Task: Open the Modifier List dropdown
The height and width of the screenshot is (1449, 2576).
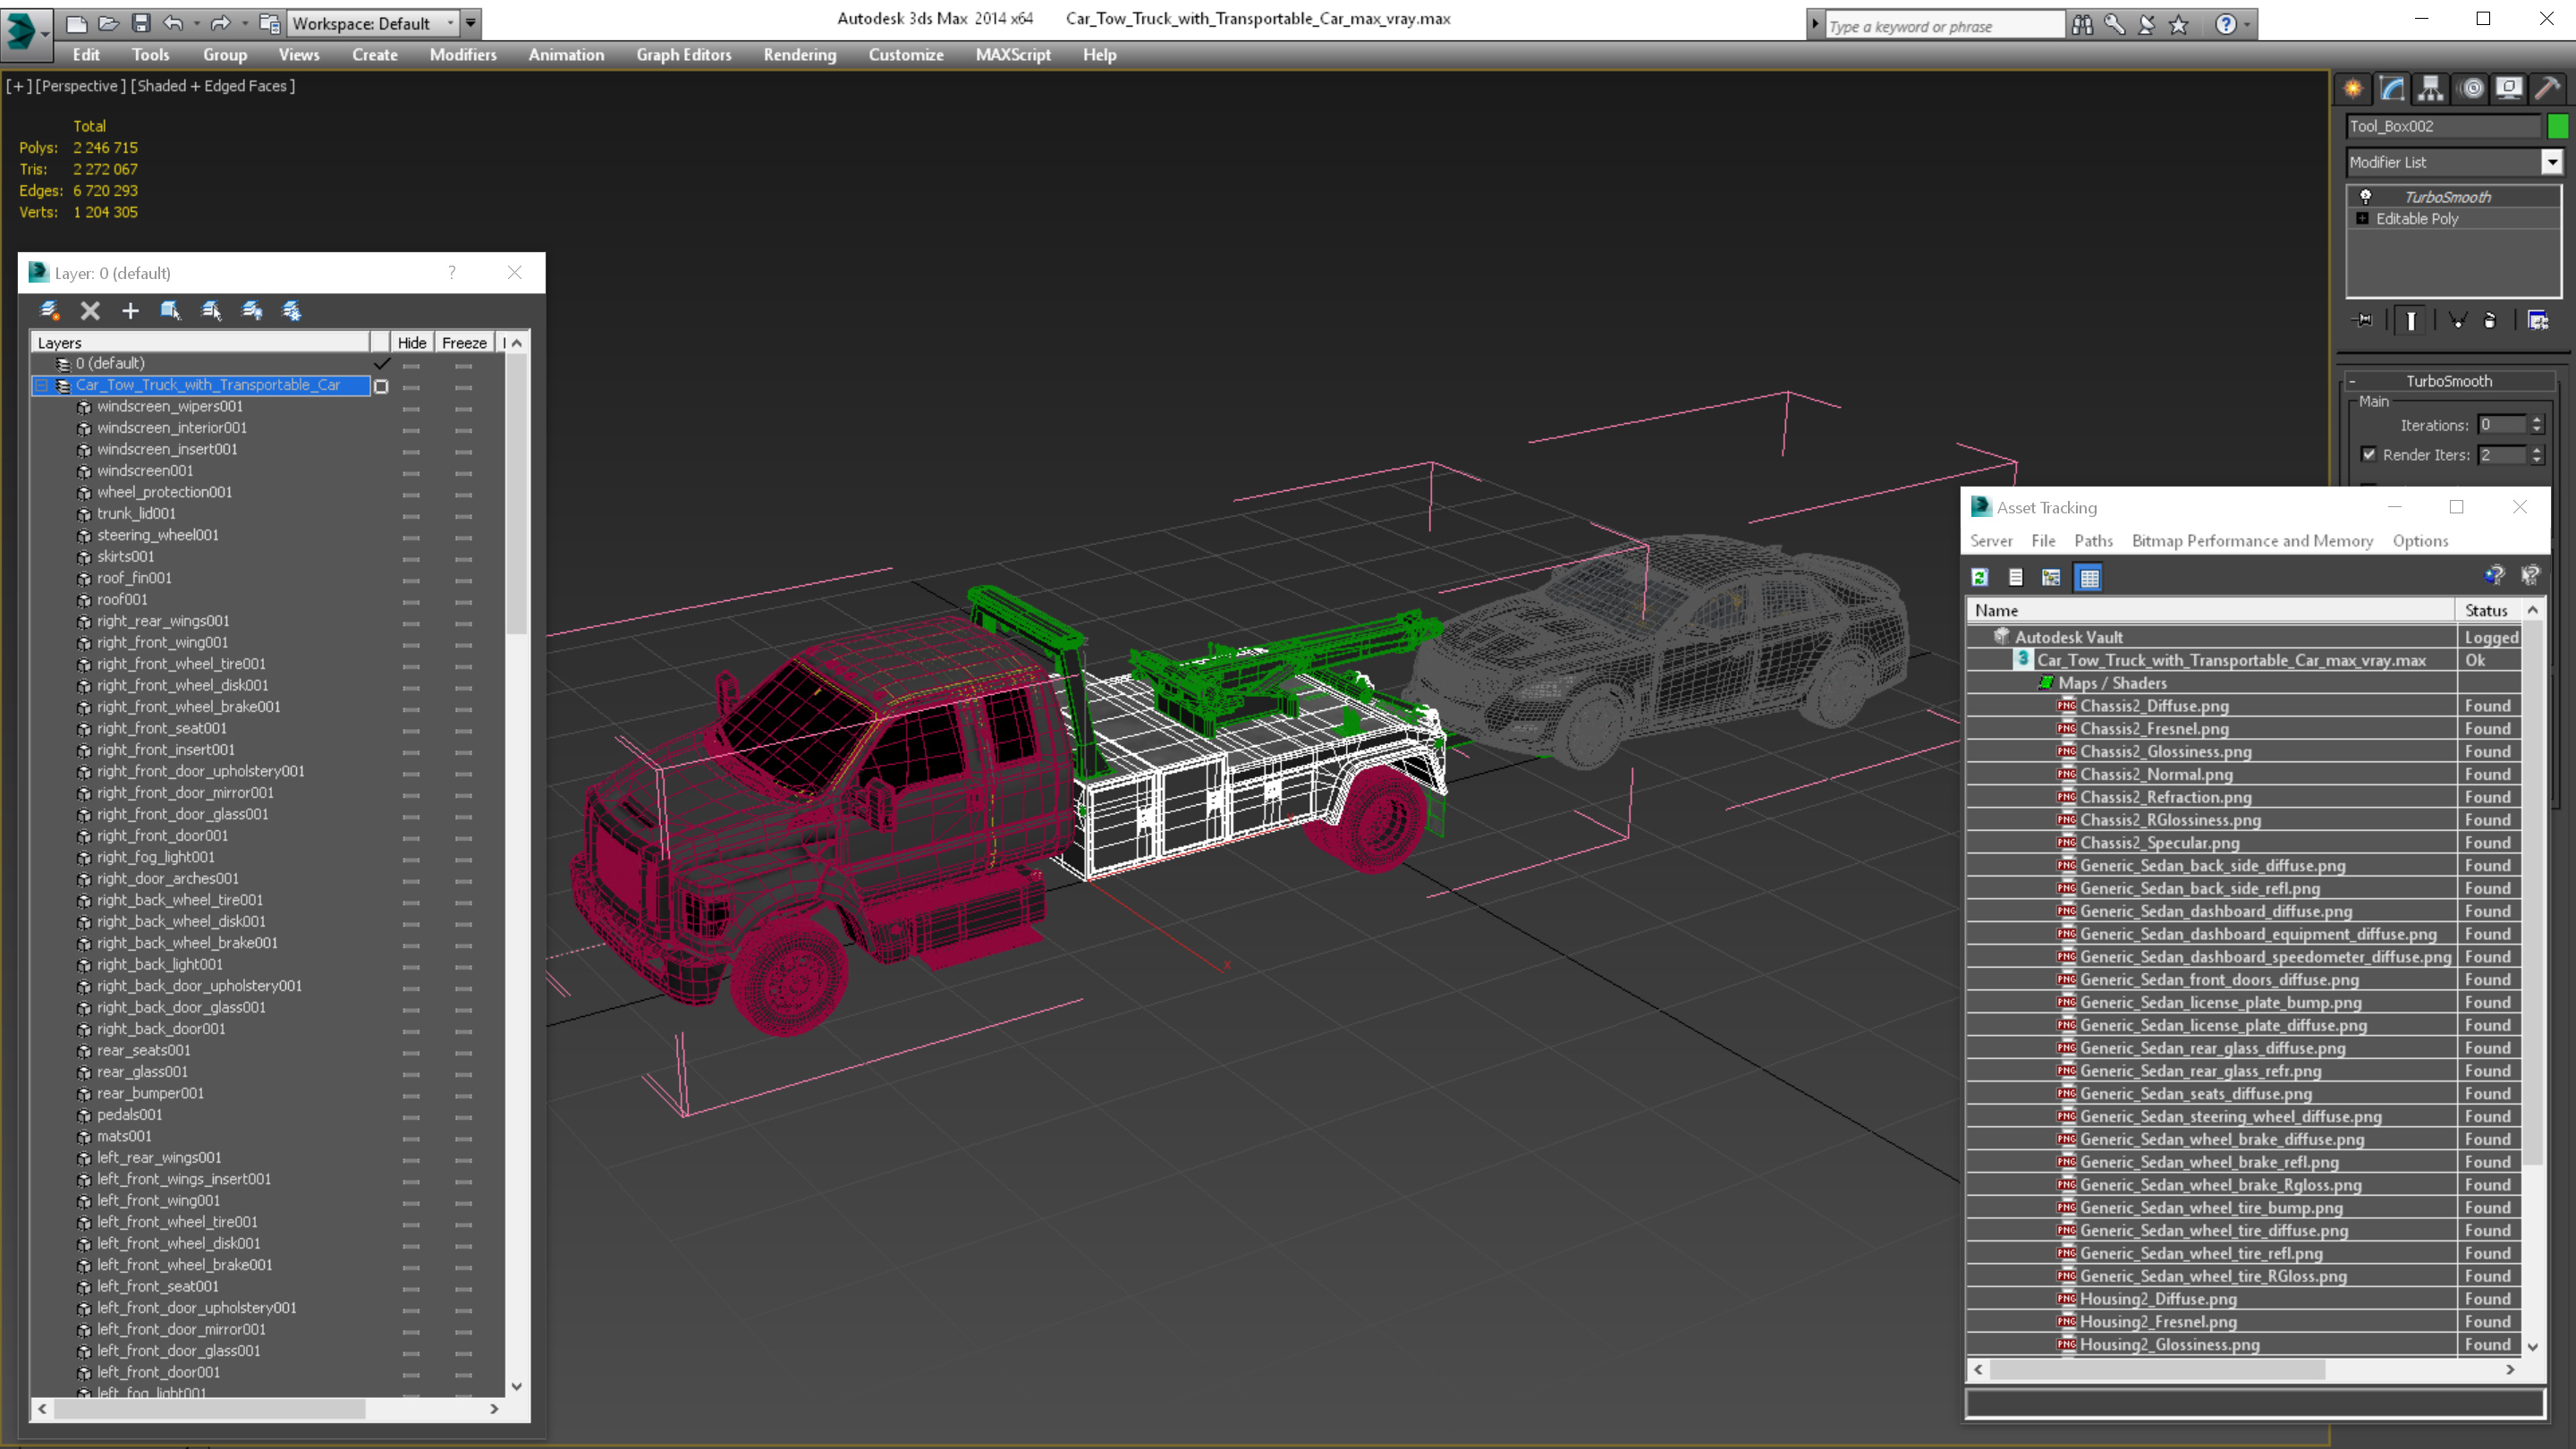Action: [x=2552, y=162]
